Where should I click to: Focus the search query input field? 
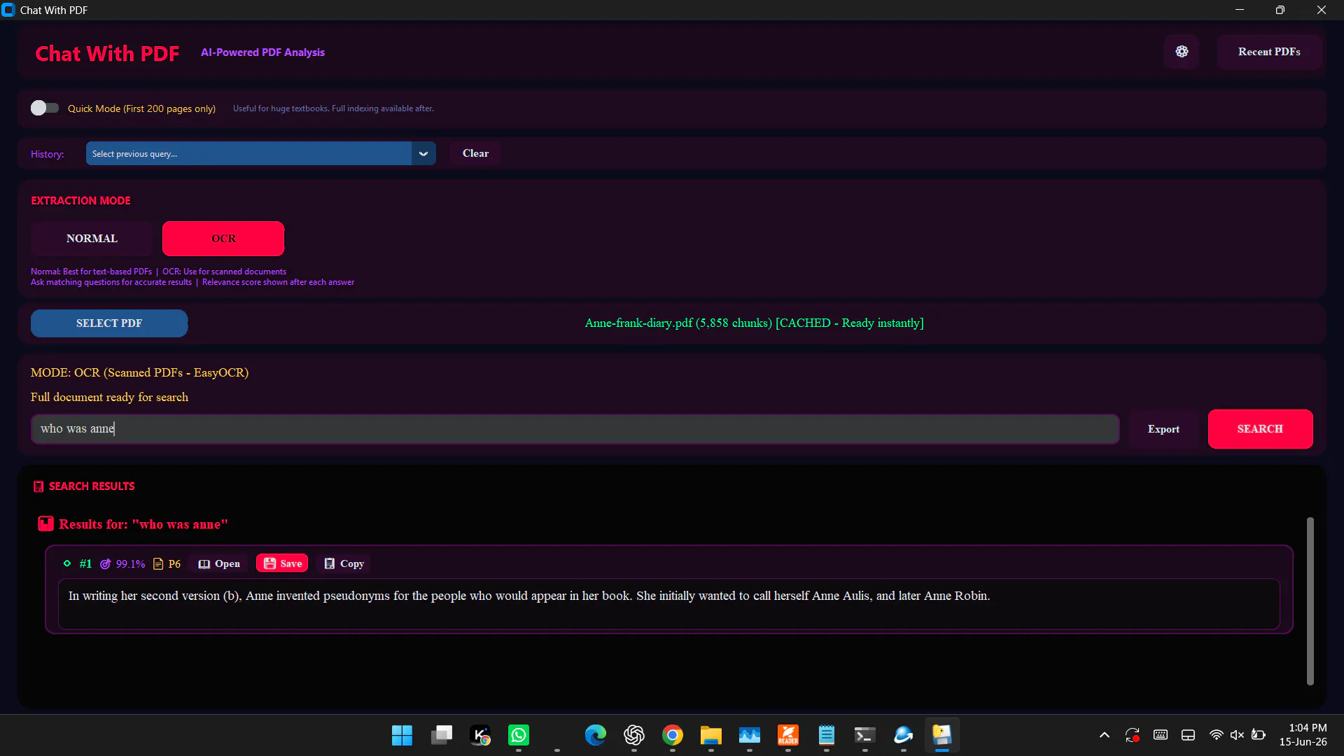(575, 429)
